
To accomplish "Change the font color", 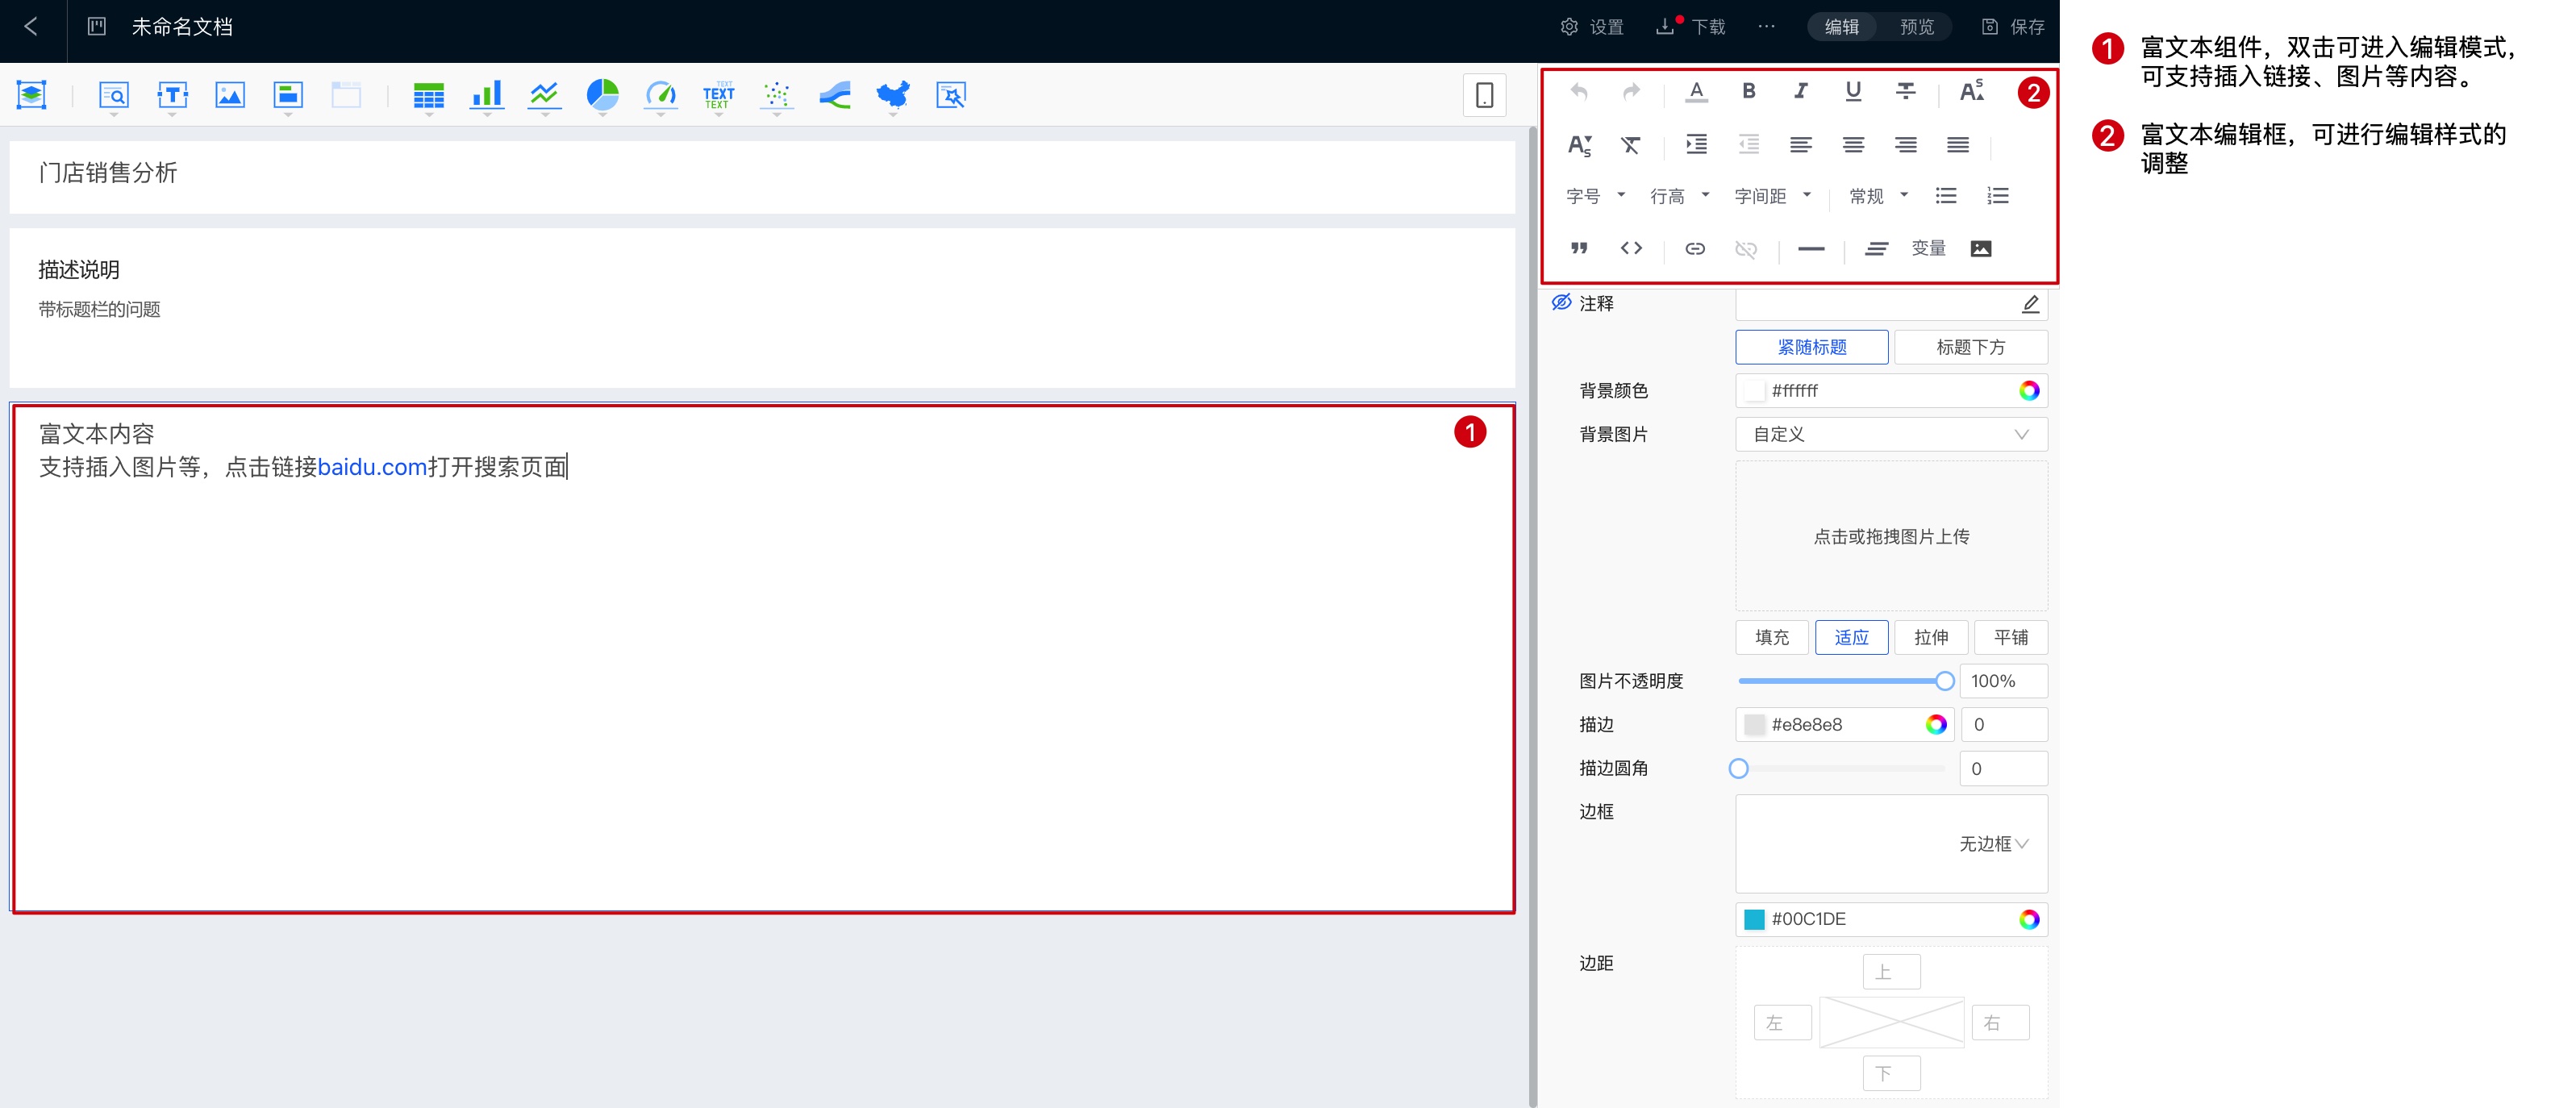I will tap(1696, 92).
